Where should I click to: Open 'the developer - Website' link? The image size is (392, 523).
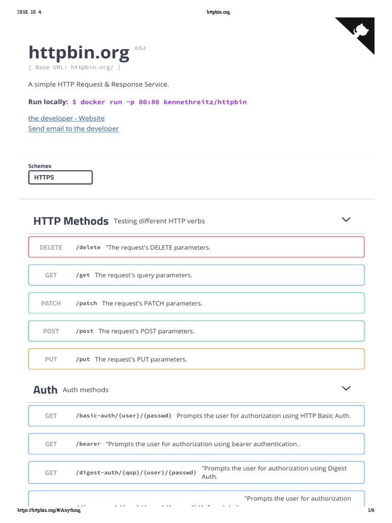(x=66, y=118)
